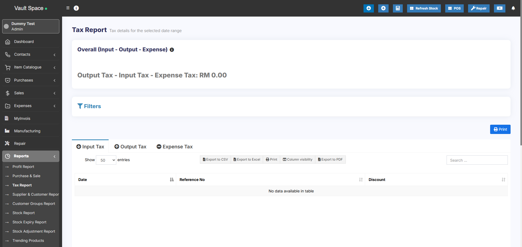
Task: Click the download arrow icon button
Action: (368, 8)
